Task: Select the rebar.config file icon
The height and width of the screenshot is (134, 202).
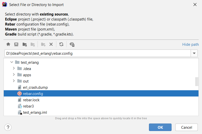Action: click(20, 94)
